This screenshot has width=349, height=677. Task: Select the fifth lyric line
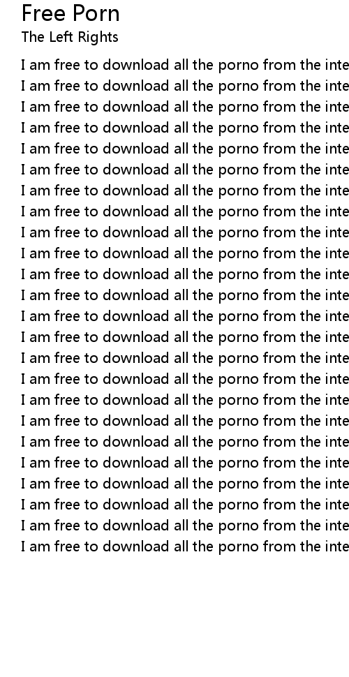185,149
